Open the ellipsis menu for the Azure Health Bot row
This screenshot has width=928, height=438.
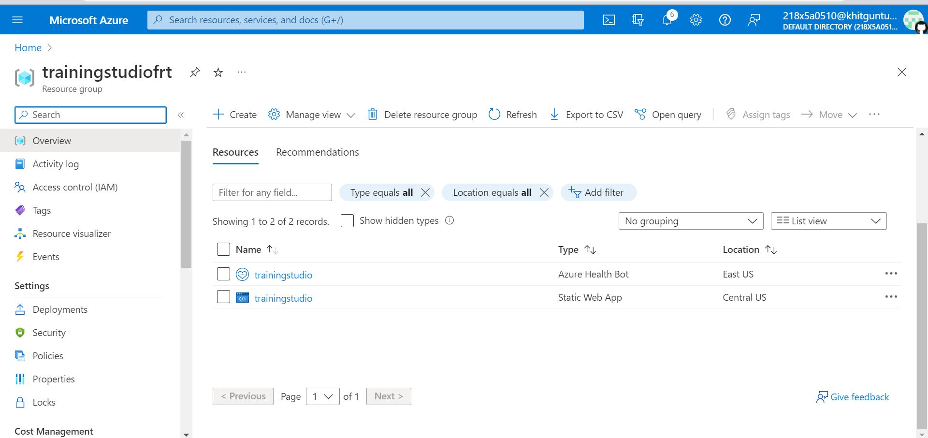click(x=891, y=274)
